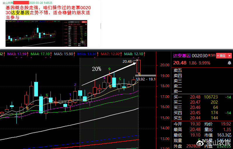Click the 卖三 sell-three row label
Image resolution: width=233 pixels, height=149 pixels.
178,81
